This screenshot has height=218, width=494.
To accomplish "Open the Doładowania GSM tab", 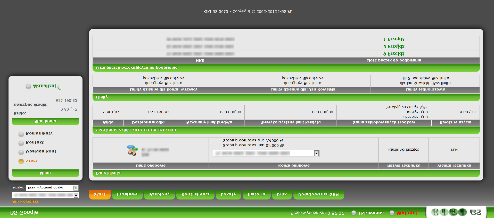I will tap(319, 194).
